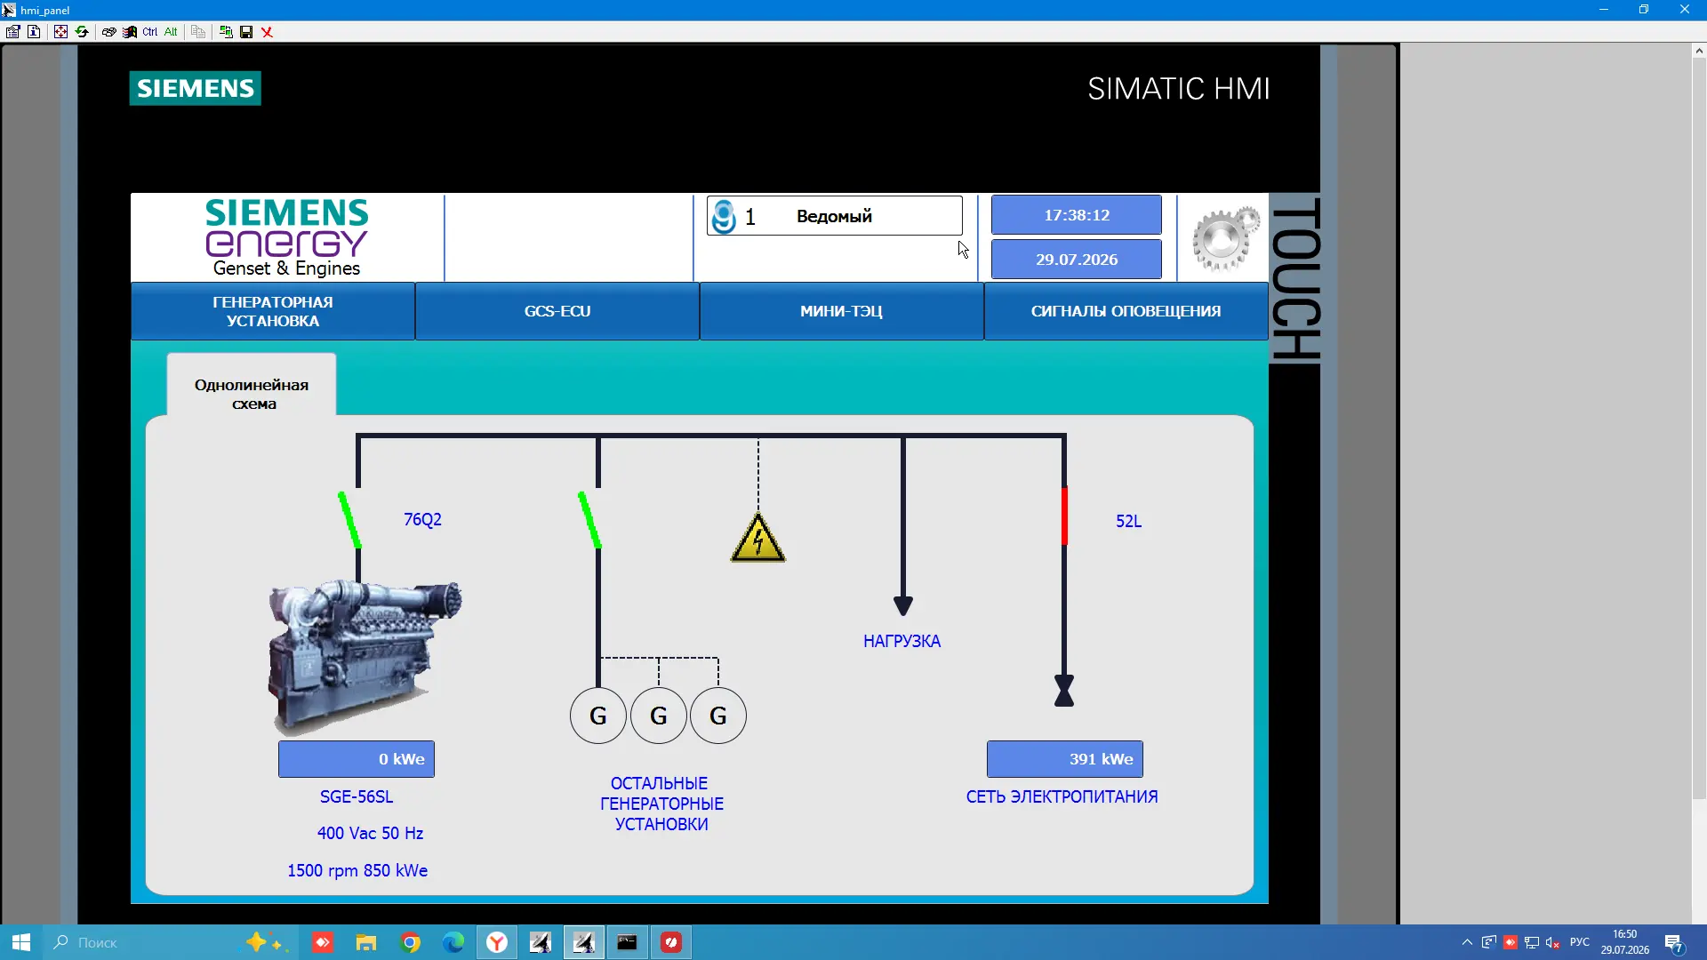Click the НАГРУЗКА load label
The image size is (1707, 960).
tap(902, 641)
